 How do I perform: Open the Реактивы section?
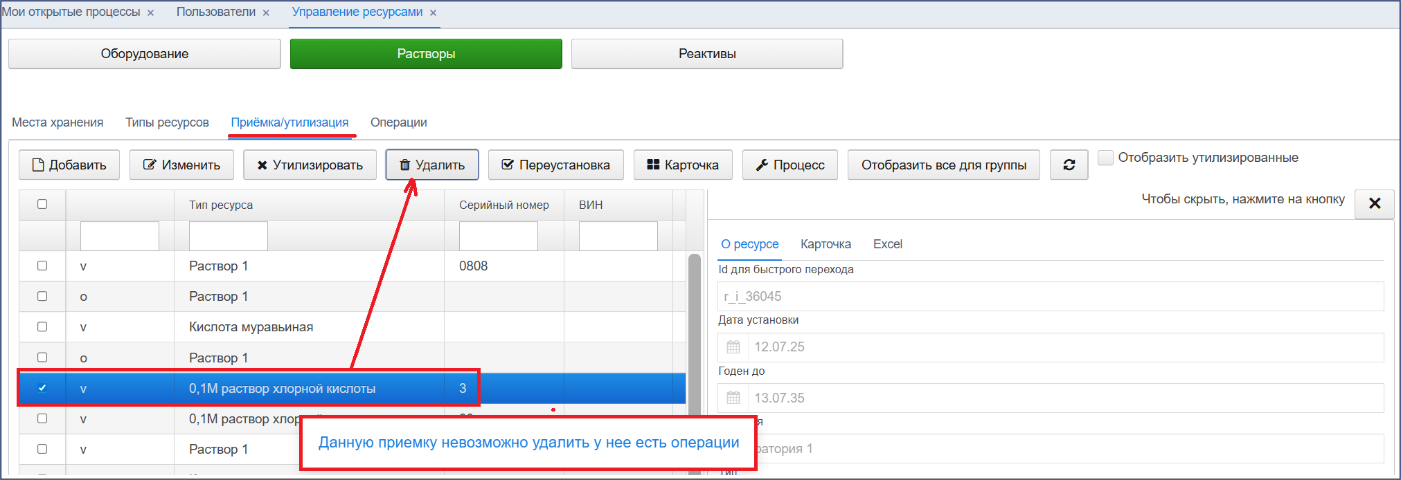pos(707,54)
